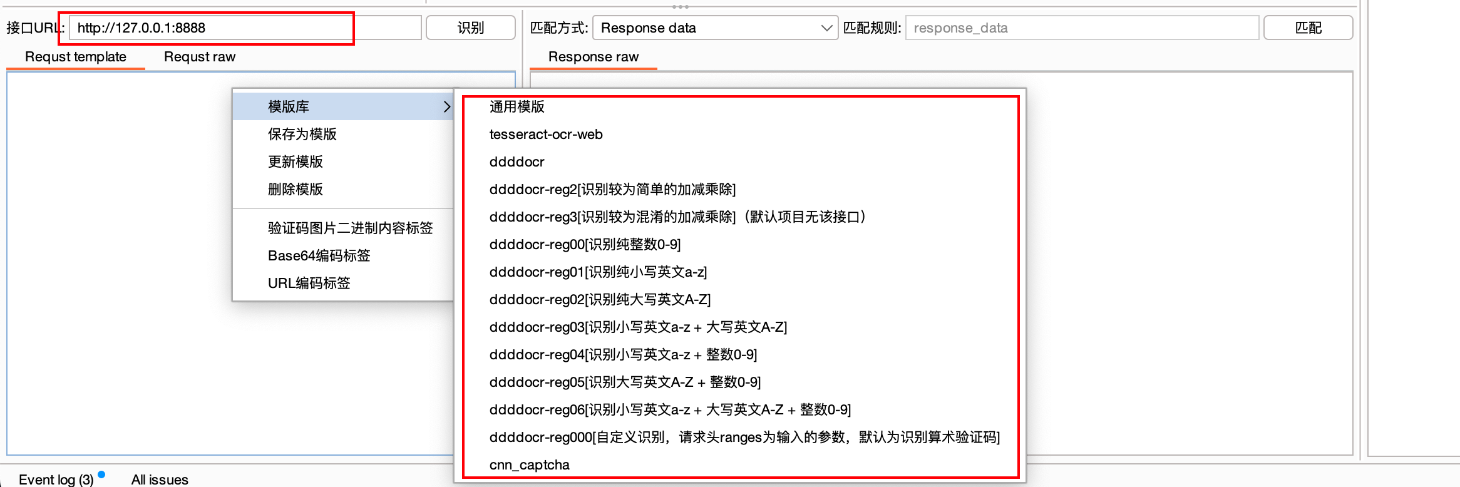Image resolution: width=1460 pixels, height=487 pixels.
Task: Select ddddocr-reg03 lowercase plus uppercase template
Action: click(740, 327)
